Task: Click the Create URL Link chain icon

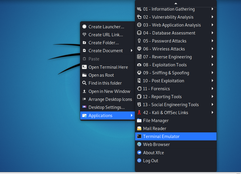Action: pos(84,35)
